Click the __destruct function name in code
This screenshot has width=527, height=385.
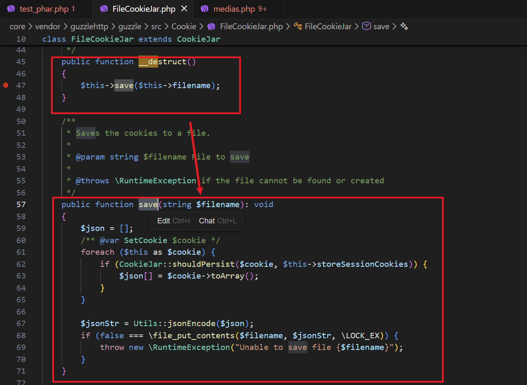163,62
